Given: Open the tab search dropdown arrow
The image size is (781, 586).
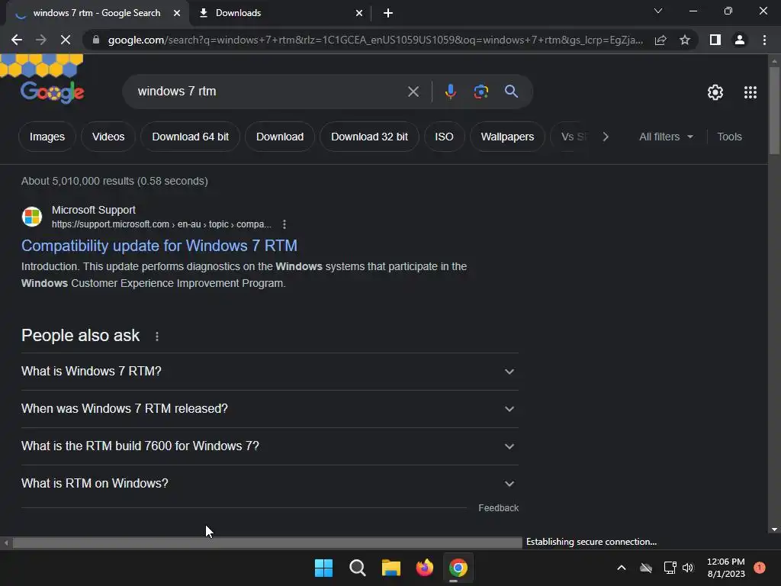Looking at the screenshot, I should [x=658, y=11].
